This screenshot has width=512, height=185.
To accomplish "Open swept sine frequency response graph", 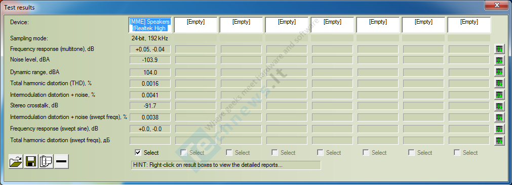I will 499,129.
